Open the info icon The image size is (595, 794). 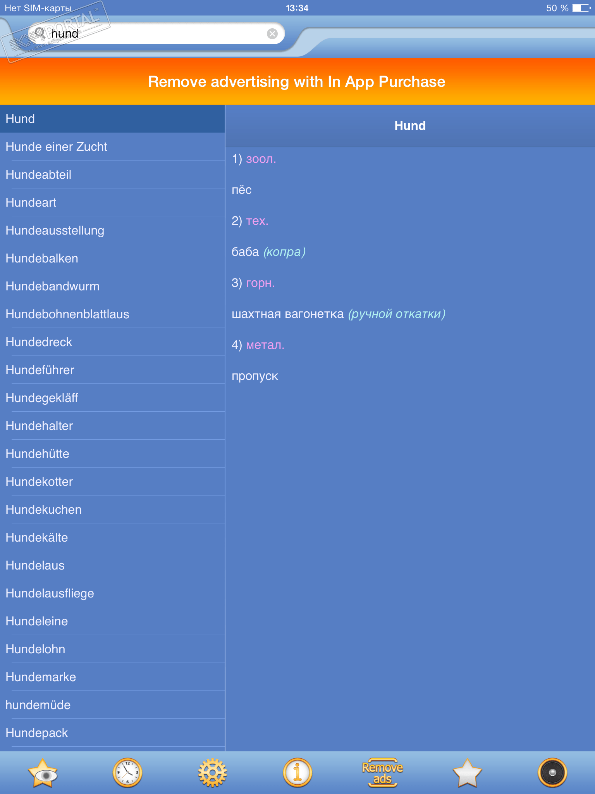(x=297, y=773)
